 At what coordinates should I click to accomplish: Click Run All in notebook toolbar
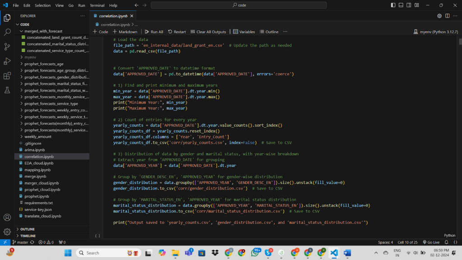click(x=154, y=32)
